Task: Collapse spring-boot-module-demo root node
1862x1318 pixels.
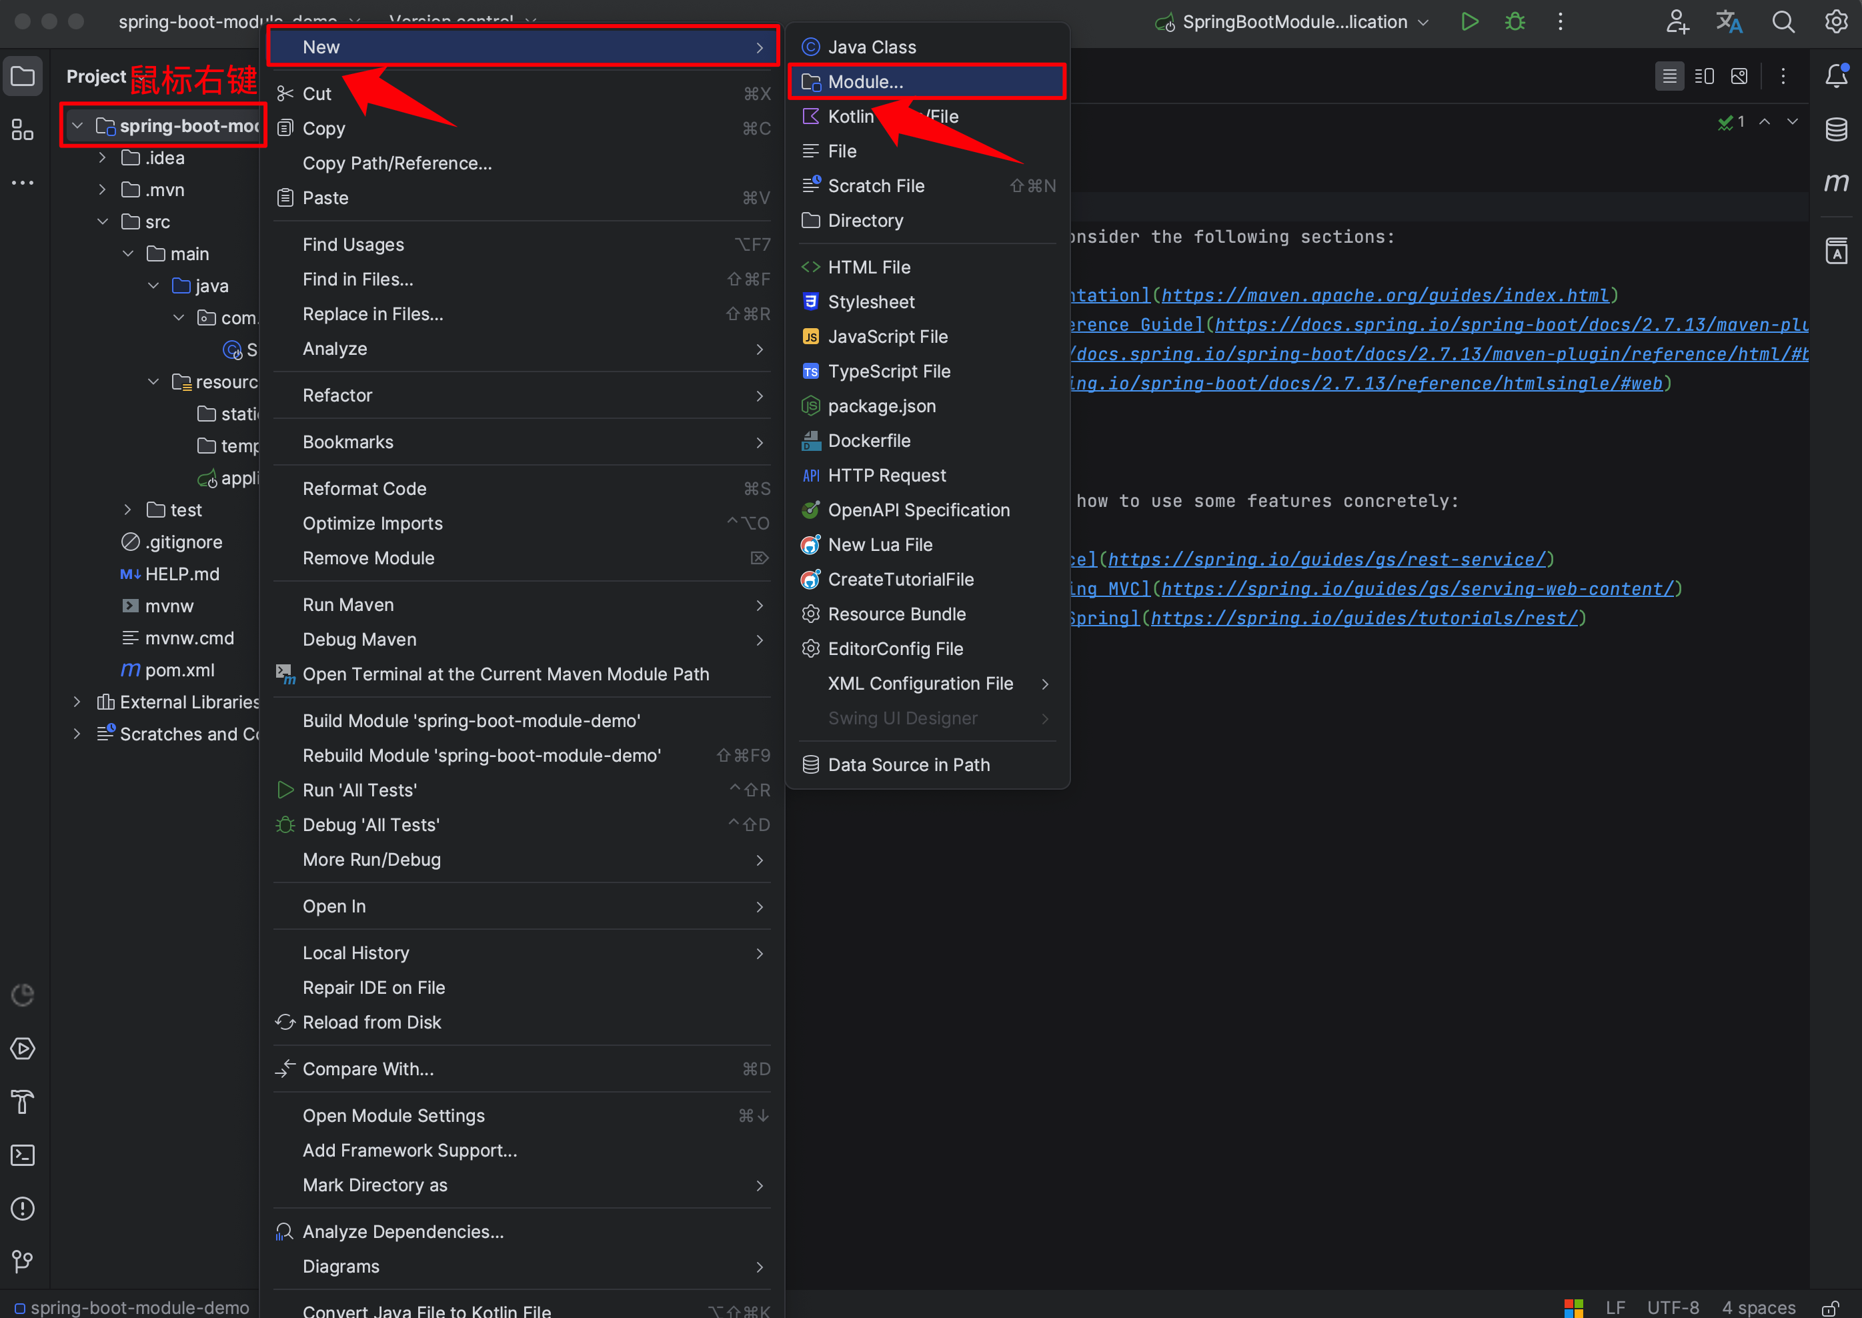Action: 78,127
